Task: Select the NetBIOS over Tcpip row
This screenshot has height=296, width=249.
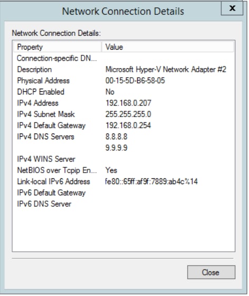Action: (123, 170)
